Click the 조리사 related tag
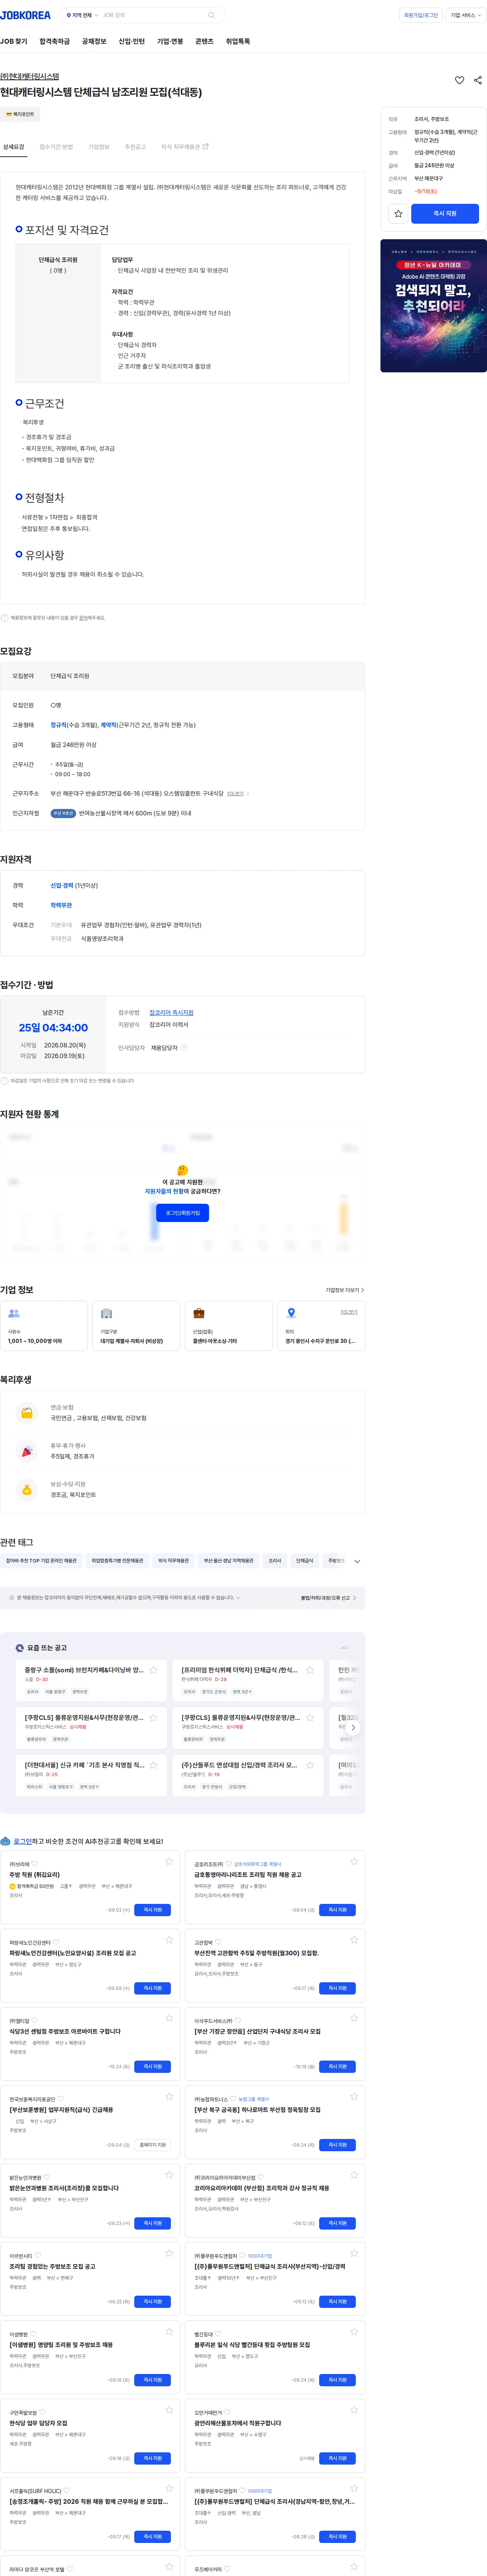The width and height of the screenshot is (487, 2576). pos(275,1560)
